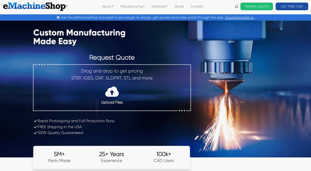Expand the Manufacturing menu

click(x=133, y=6)
